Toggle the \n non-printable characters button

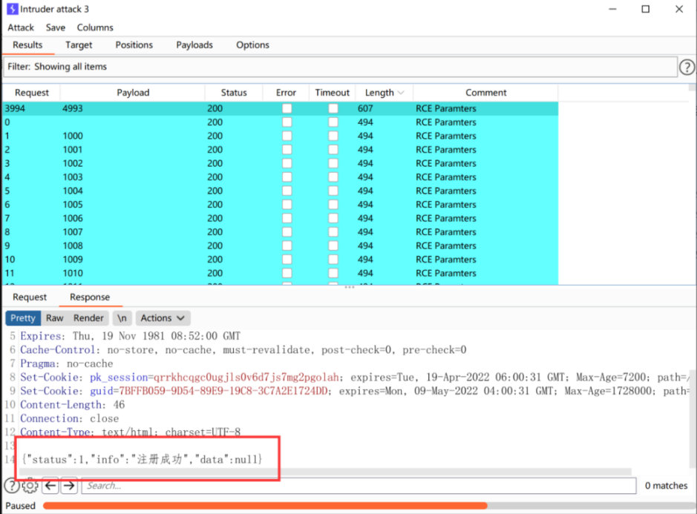point(122,318)
